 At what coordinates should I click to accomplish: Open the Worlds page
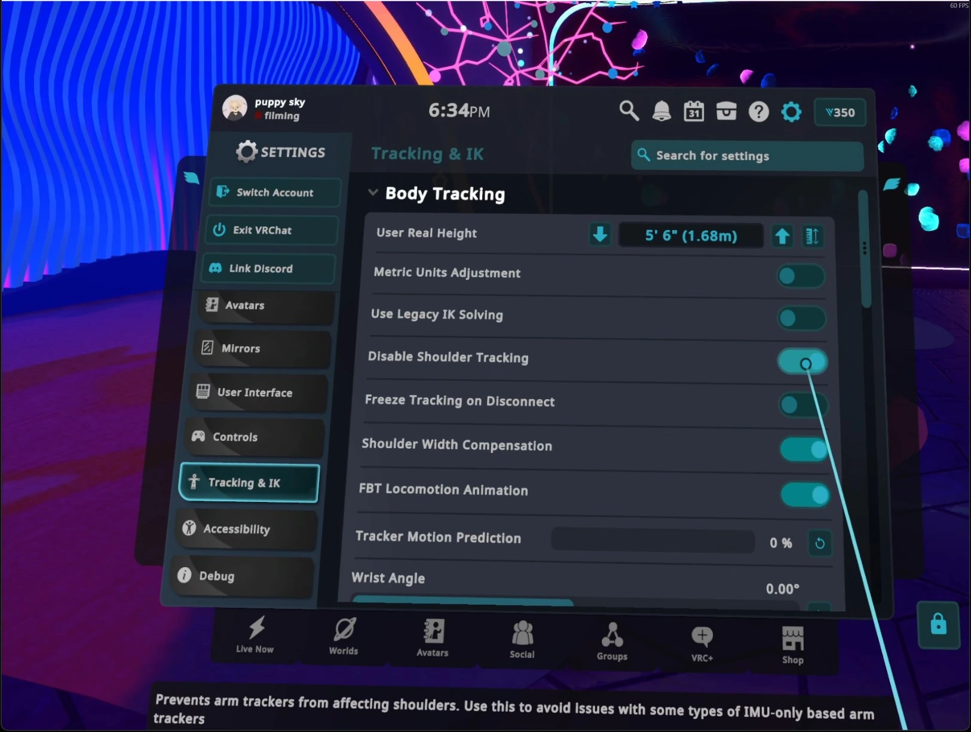[344, 636]
